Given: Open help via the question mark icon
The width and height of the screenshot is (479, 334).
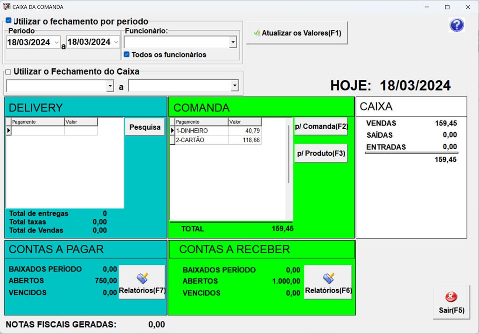Looking at the screenshot, I should [x=457, y=25].
